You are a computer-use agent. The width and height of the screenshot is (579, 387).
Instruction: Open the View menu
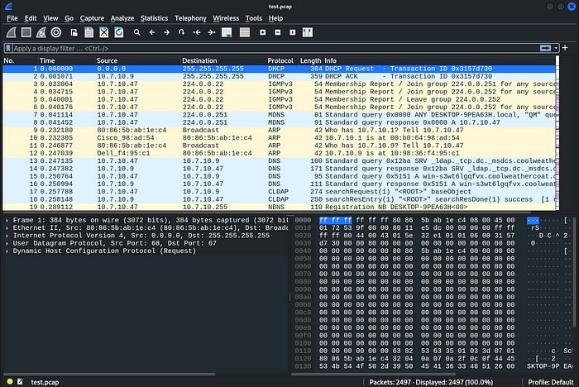50,18
